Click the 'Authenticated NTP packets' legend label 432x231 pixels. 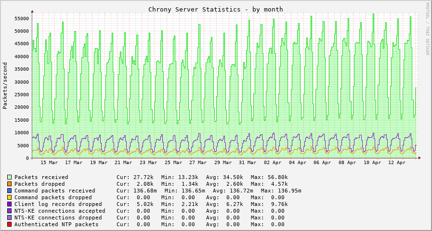(x=56, y=224)
